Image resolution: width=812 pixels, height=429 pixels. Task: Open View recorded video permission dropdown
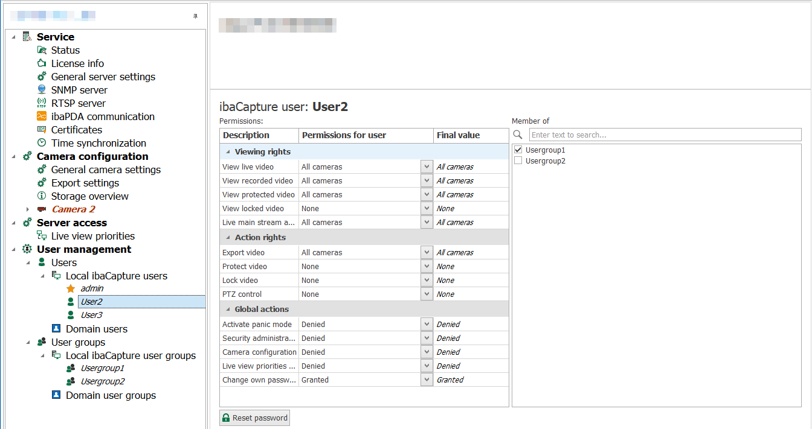click(x=427, y=180)
